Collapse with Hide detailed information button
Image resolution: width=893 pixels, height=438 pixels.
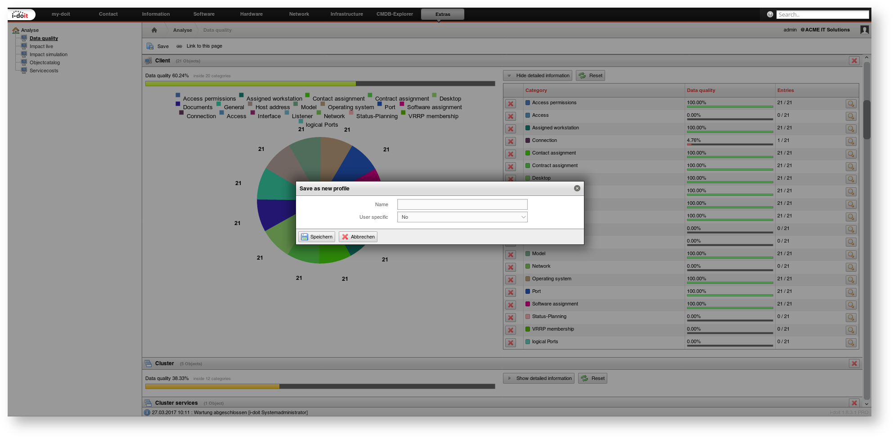click(538, 75)
